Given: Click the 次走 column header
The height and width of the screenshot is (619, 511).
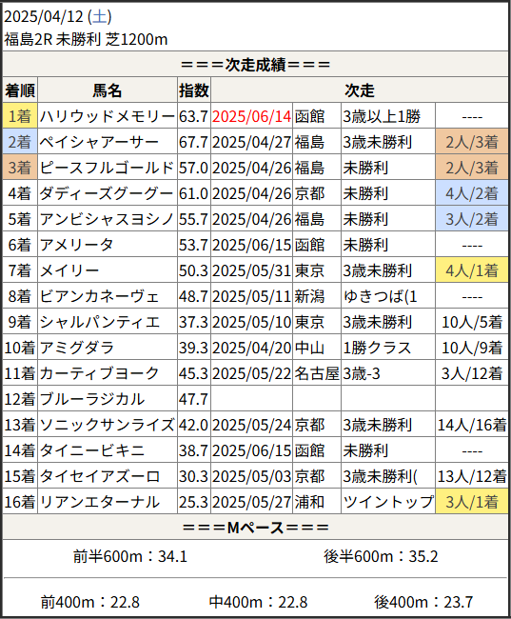Looking at the screenshot, I should (x=360, y=90).
